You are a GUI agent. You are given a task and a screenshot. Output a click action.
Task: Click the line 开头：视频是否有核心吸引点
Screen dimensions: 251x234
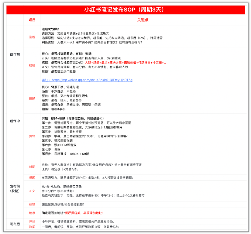pos(81,58)
